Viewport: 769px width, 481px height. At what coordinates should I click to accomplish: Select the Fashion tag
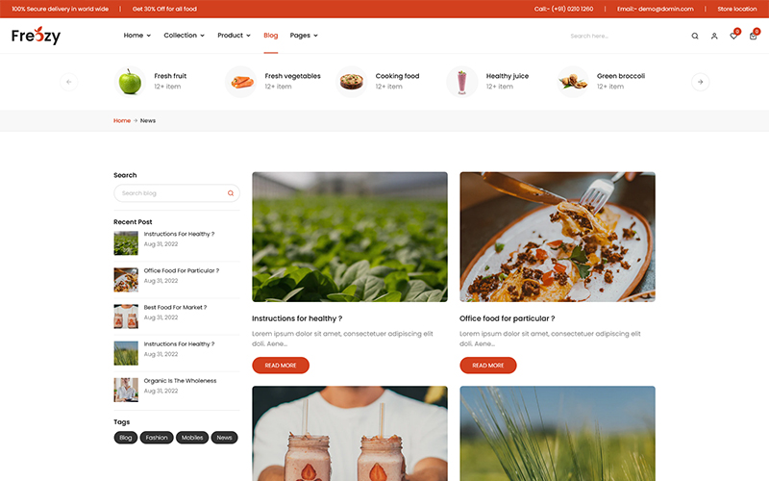(157, 438)
